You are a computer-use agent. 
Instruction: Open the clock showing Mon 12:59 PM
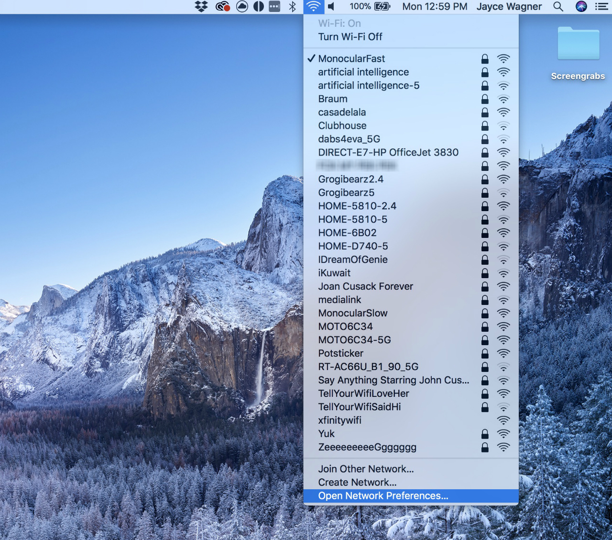(x=435, y=7)
